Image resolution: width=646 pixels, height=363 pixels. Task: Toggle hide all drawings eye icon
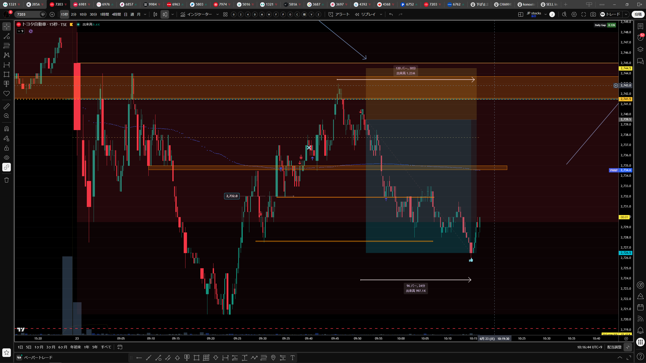click(7, 158)
